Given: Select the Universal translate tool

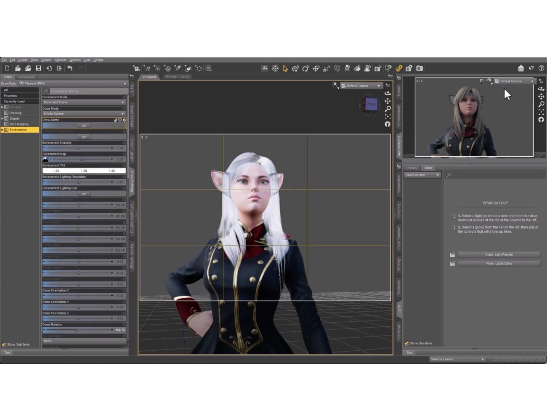Looking at the screenshot, I should tap(316, 68).
